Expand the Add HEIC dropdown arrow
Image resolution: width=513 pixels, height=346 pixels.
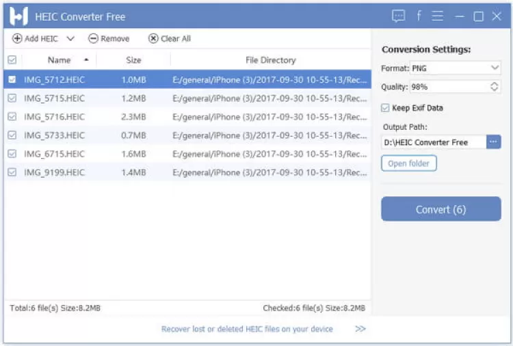(x=70, y=39)
